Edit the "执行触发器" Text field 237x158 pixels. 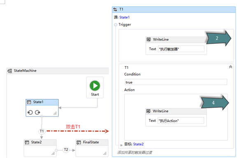pyautogui.click(x=181, y=49)
